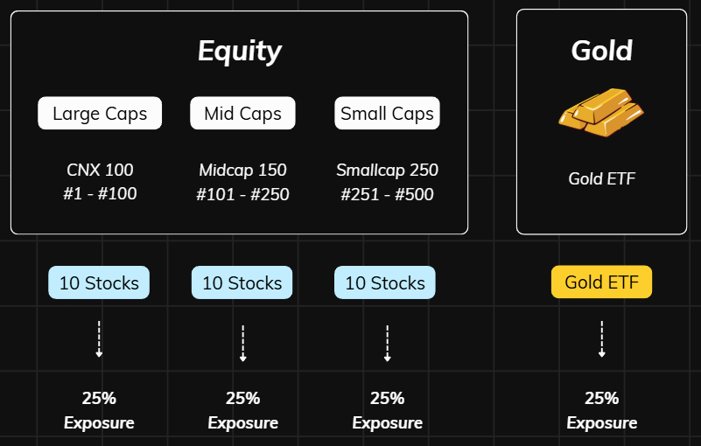Viewport: 701px width, 446px height.
Task: Click the Midcap 150 index text
Action: (x=242, y=170)
